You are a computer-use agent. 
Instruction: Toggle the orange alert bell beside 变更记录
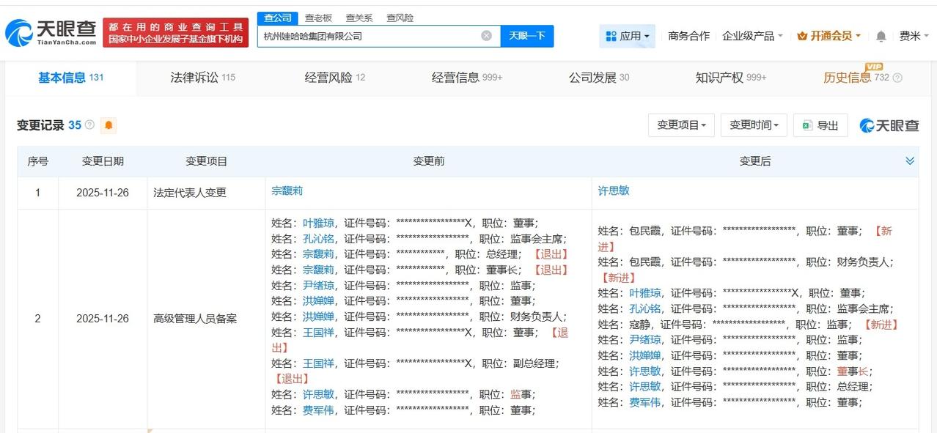pyautogui.click(x=109, y=125)
